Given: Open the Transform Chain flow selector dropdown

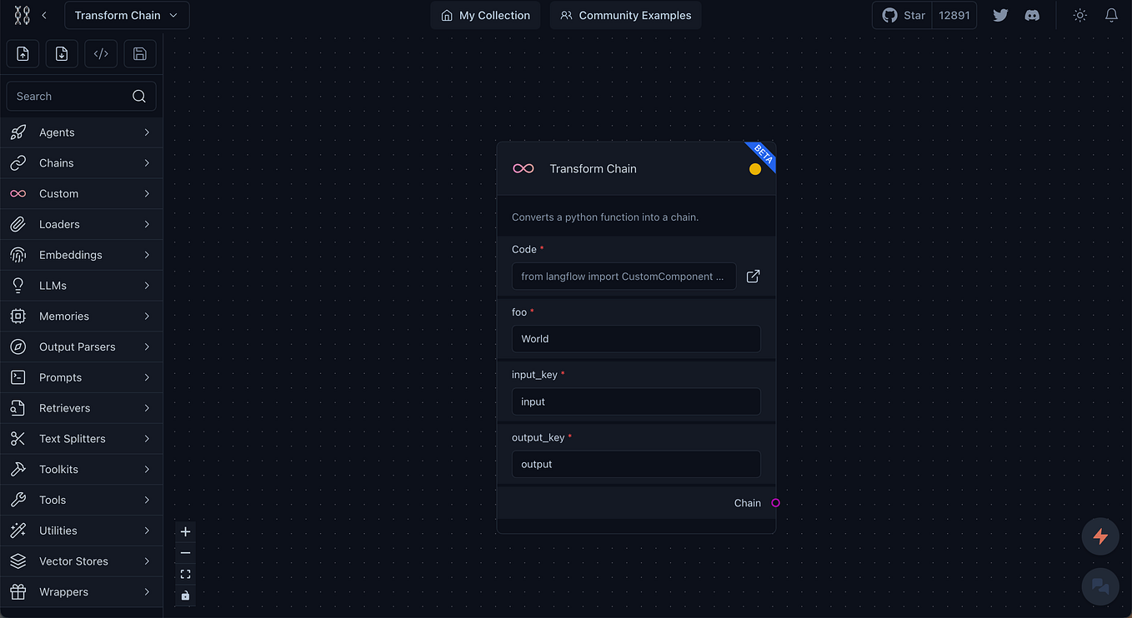Looking at the screenshot, I should tap(127, 15).
